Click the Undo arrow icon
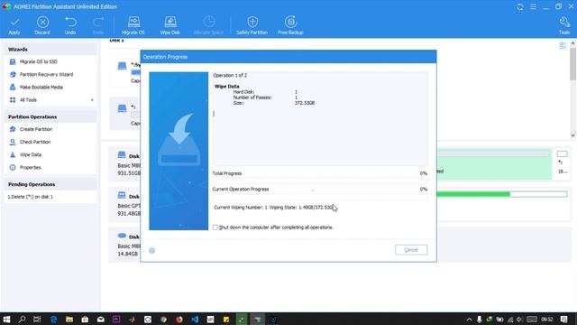The width and height of the screenshot is (577, 325). [70, 22]
